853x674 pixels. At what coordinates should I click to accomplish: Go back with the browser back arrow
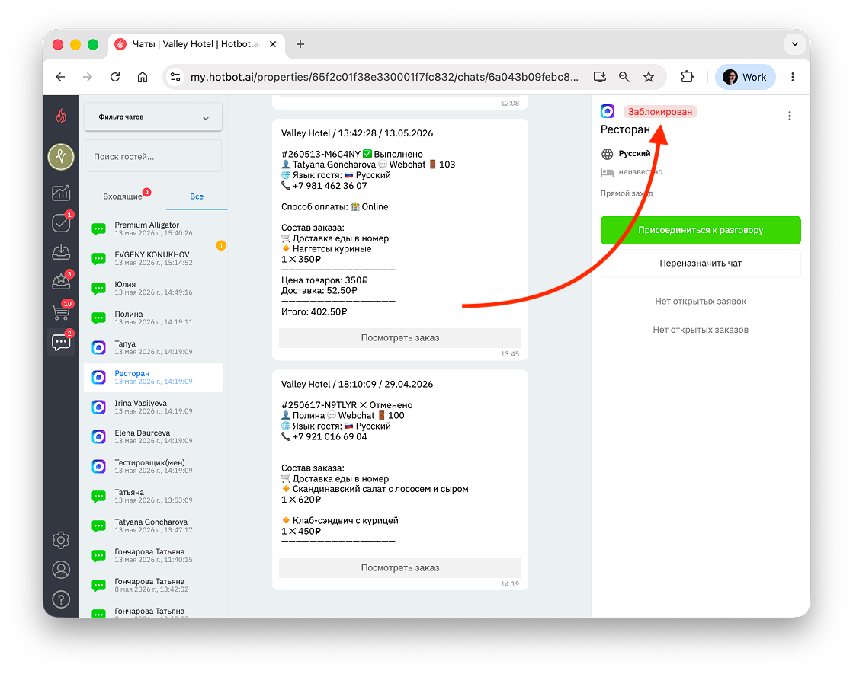point(60,77)
